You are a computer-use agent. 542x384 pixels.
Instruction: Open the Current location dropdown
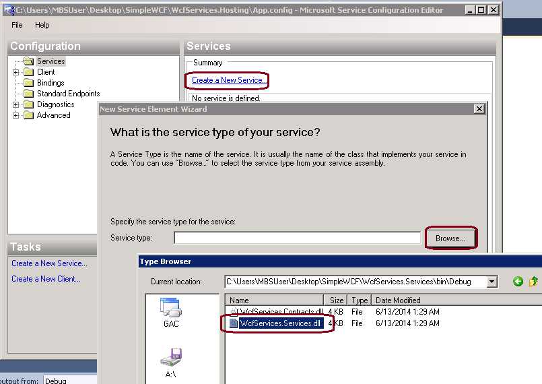(x=492, y=282)
